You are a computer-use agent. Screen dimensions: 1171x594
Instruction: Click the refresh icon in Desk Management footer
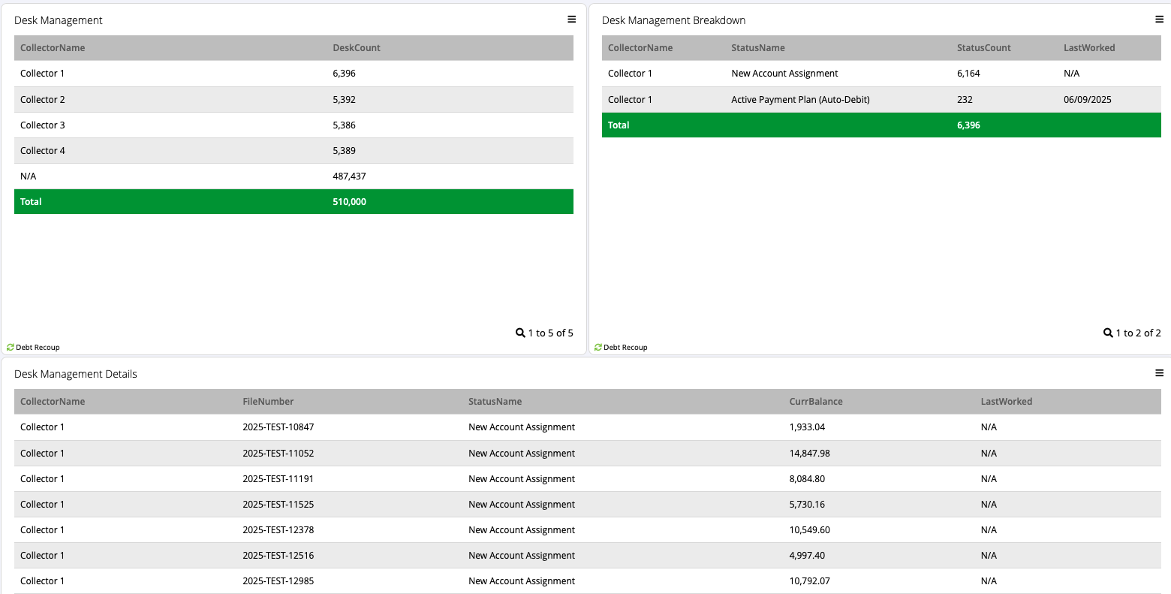coord(11,348)
